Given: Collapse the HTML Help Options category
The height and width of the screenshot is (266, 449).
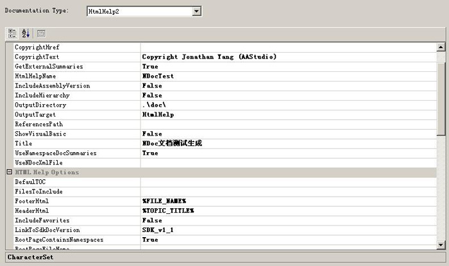Looking at the screenshot, I should click(x=9, y=172).
